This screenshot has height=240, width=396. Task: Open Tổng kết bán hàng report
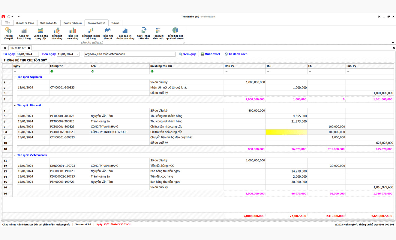tap(57, 34)
